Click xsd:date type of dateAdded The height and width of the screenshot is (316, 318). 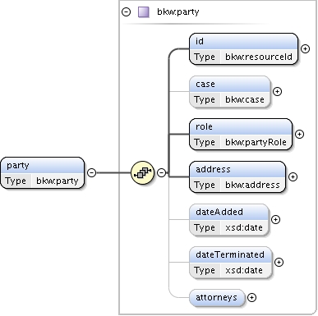pyautogui.click(x=244, y=227)
